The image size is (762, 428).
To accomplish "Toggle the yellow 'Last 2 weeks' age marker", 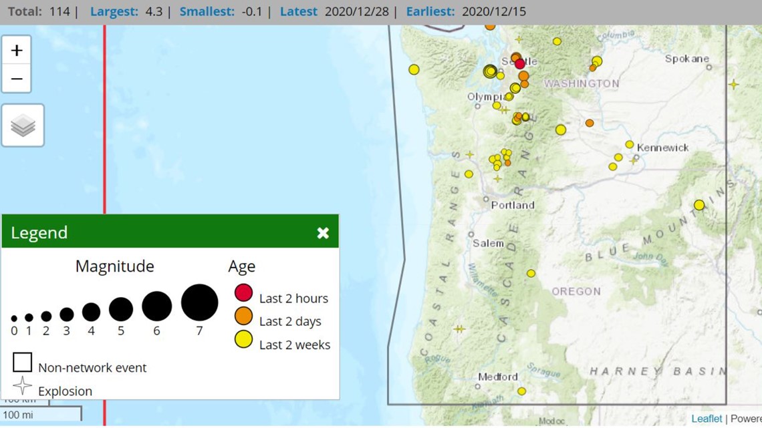I will [243, 339].
